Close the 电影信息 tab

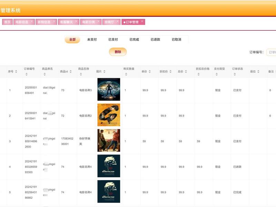(32, 21)
